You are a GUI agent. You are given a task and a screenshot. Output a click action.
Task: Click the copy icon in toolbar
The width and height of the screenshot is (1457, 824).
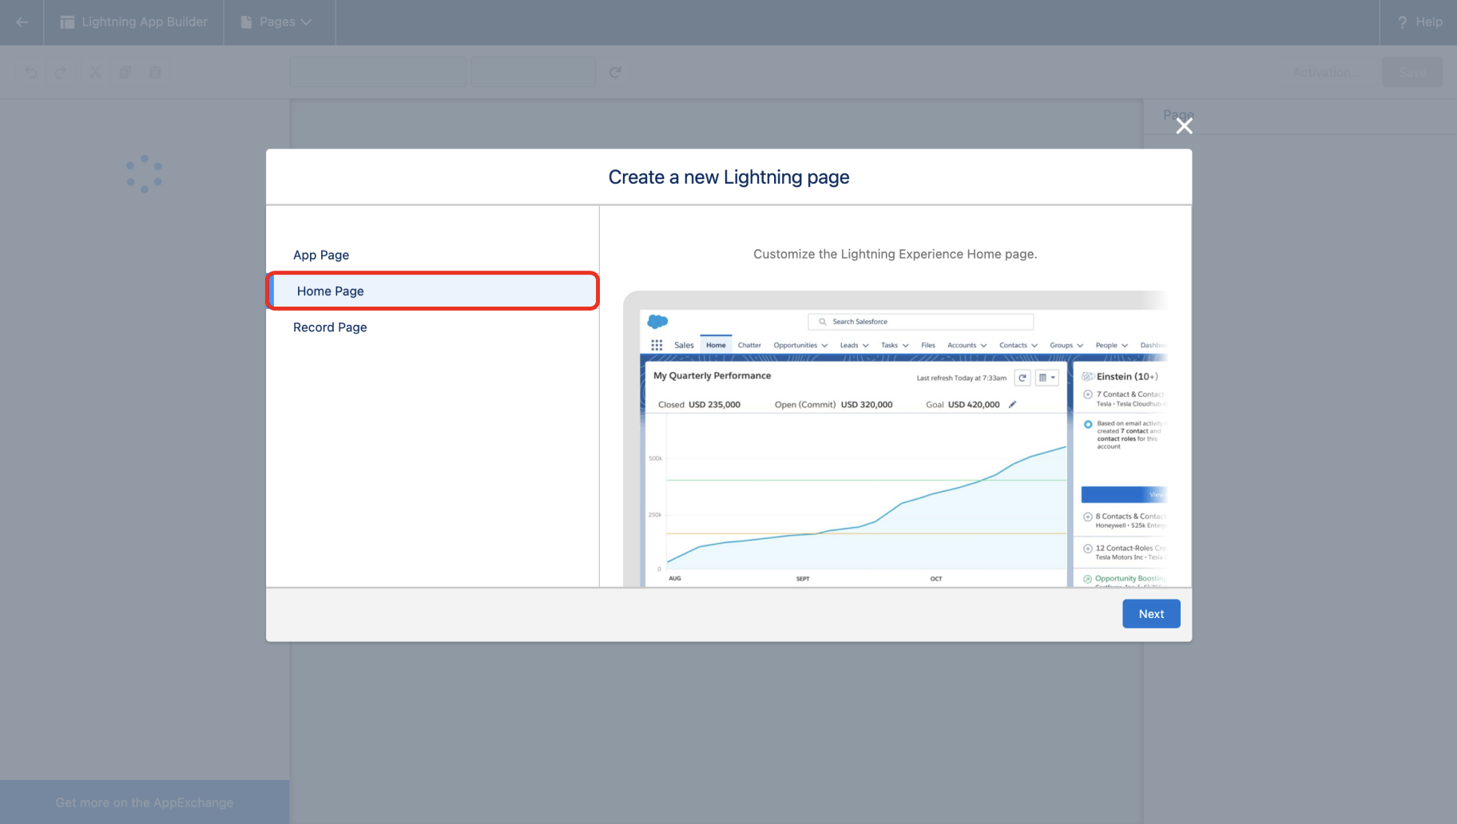[125, 73]
